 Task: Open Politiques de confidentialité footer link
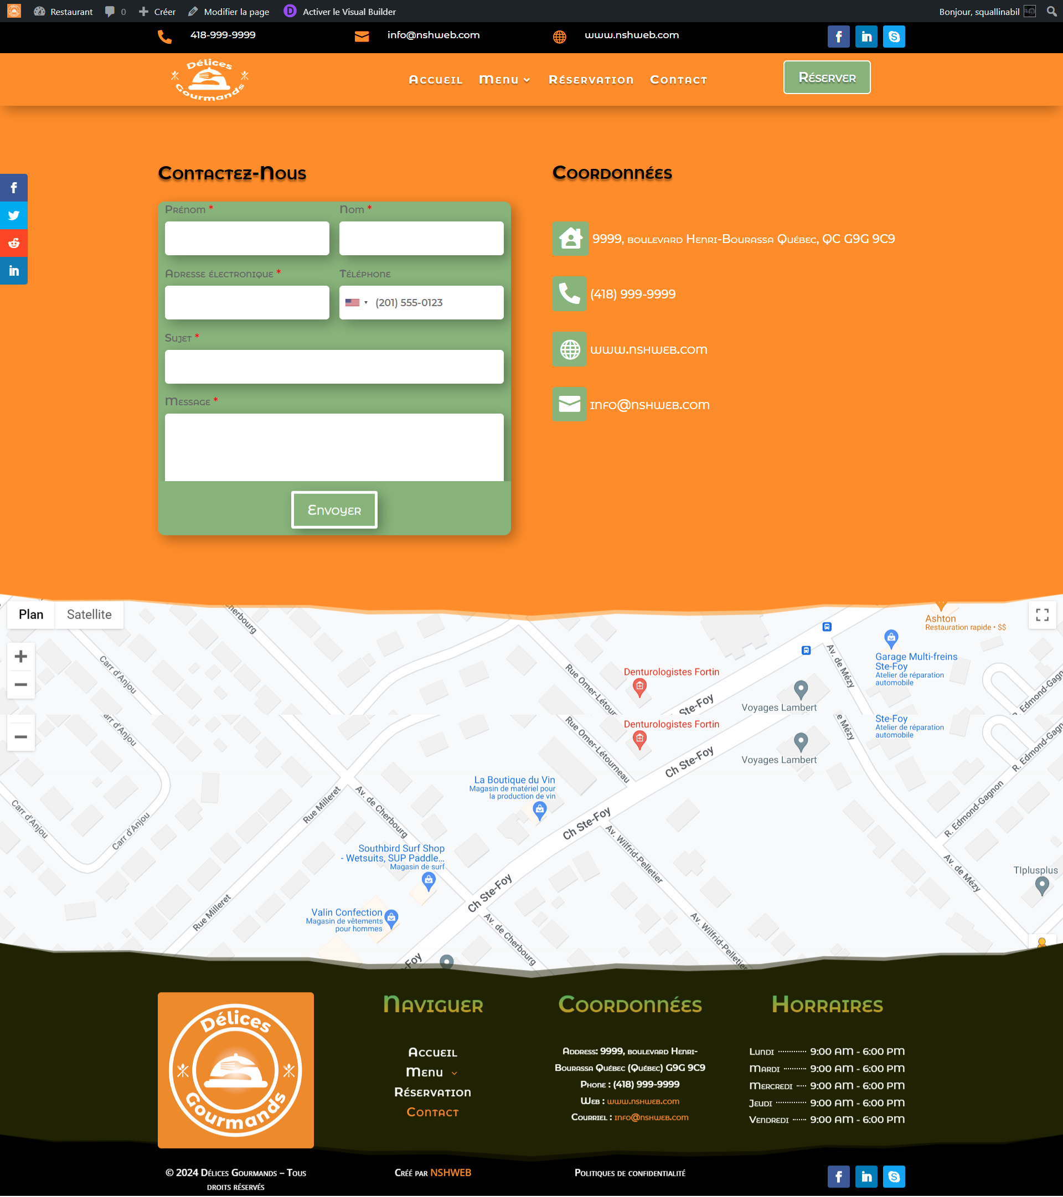coord(629,1173)
